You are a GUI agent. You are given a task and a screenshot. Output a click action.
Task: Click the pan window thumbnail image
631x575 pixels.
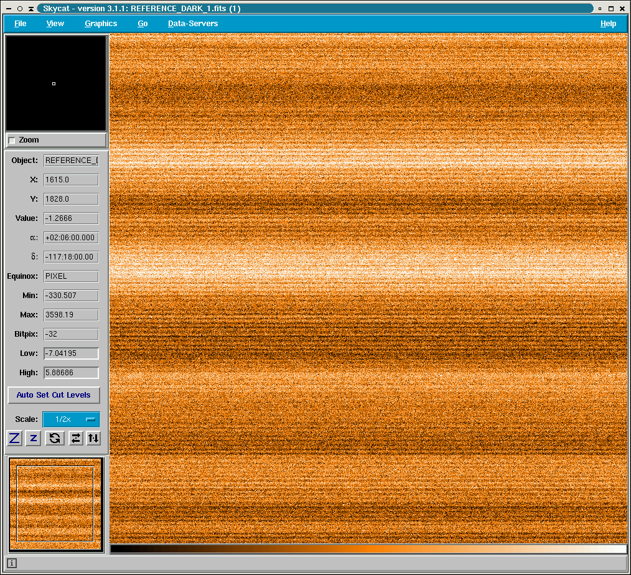coord(55,503)
